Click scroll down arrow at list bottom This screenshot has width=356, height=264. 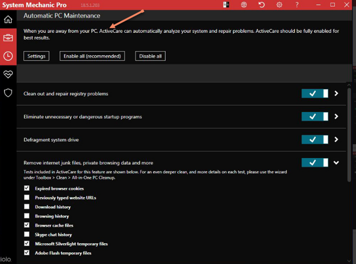click(349, 261)
